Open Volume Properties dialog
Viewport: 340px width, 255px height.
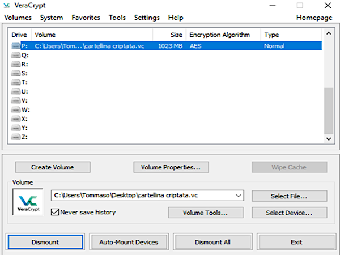171,167
